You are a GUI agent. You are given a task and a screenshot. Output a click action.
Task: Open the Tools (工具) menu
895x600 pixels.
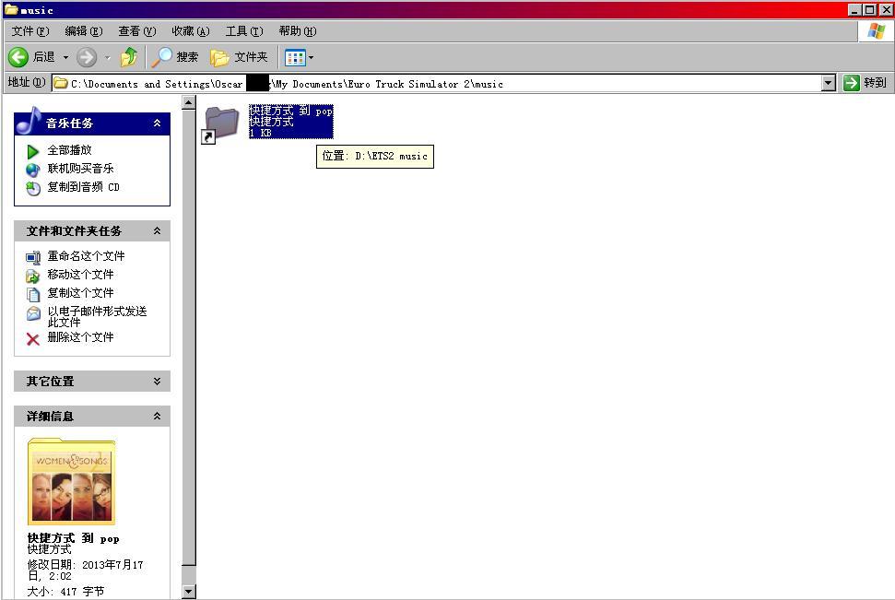pos(243,31)
